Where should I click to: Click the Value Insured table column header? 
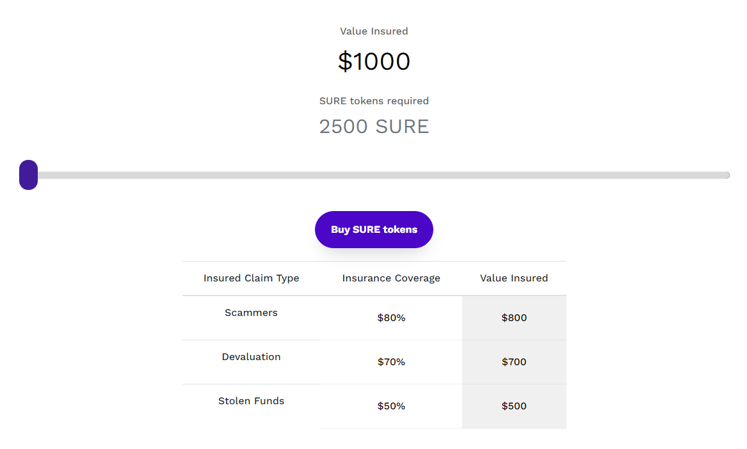pos(514,278)
